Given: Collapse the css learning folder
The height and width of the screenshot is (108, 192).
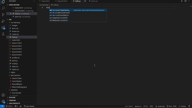Looking at the screenshot, I should coord(15,22).
